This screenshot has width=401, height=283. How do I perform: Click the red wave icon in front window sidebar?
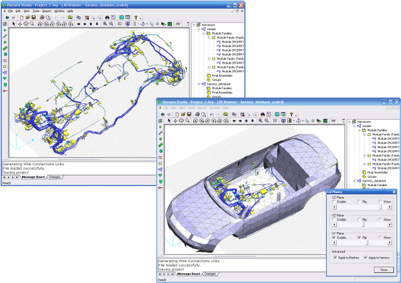[161, 157]
